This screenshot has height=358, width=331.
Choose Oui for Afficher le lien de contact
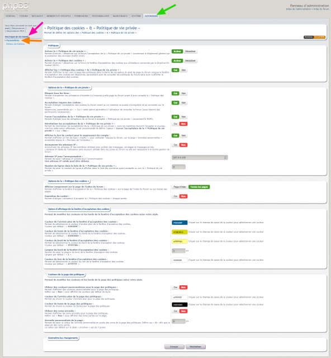coord(176,135)
